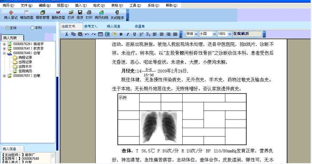Click the chest X-ray image
Image resolution: width=312 pixels, height=164 pixels.
tap(159, 127)
